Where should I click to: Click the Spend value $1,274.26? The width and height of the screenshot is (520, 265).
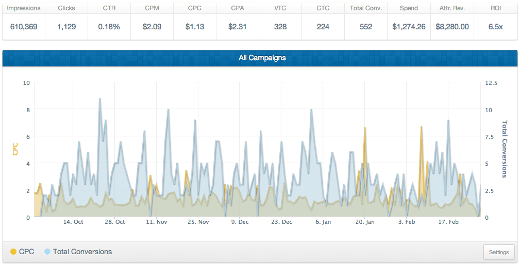pyautogui.click(x=409, y=27)
